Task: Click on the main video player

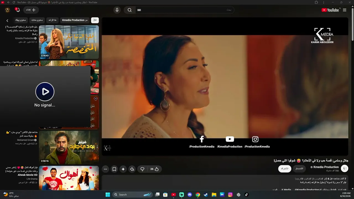Action: pyautogui.click(x=225, y=87)
